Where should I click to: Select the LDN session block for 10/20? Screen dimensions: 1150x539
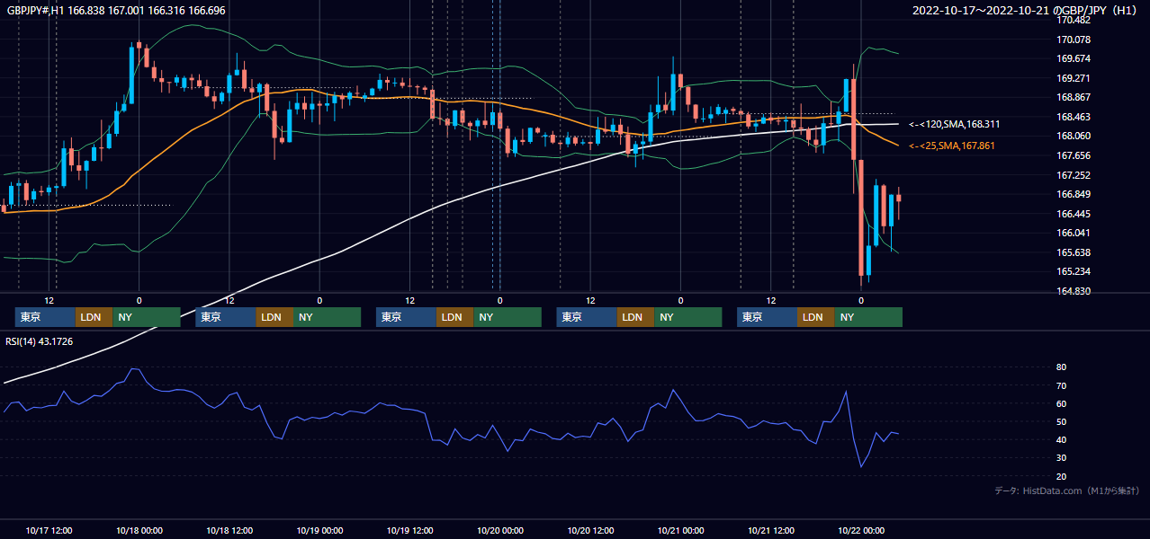pos(635,317)
